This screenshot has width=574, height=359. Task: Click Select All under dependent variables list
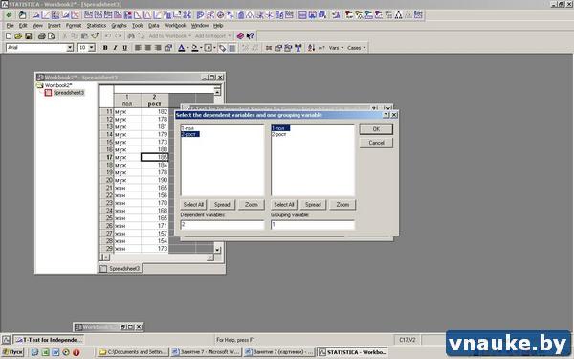(193, 205)
